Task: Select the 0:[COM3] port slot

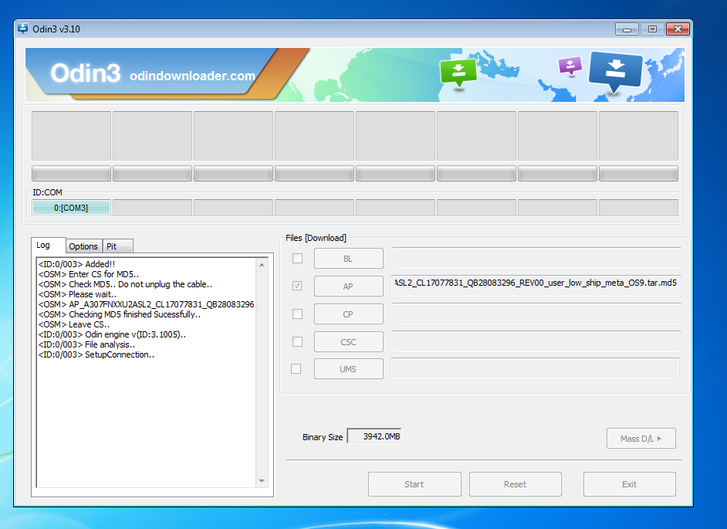Action: 71,208
